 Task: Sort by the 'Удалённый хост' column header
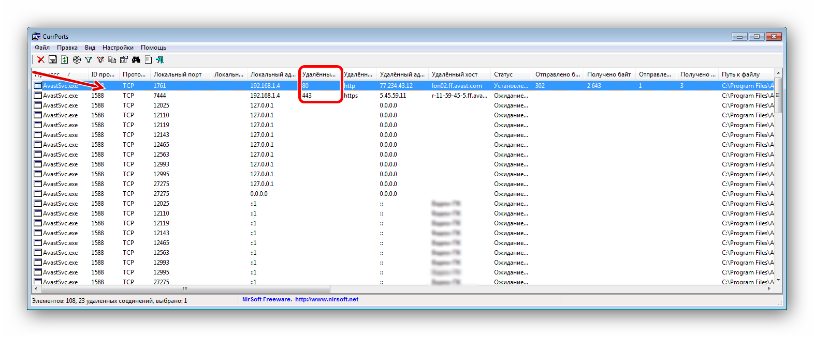point(459,74)
